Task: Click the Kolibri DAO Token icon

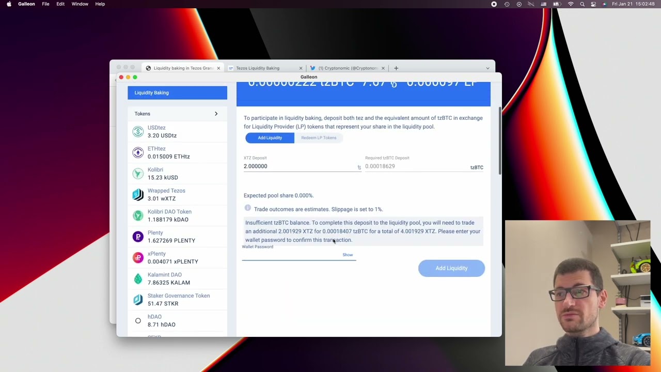Action: [x=138, y=215]
